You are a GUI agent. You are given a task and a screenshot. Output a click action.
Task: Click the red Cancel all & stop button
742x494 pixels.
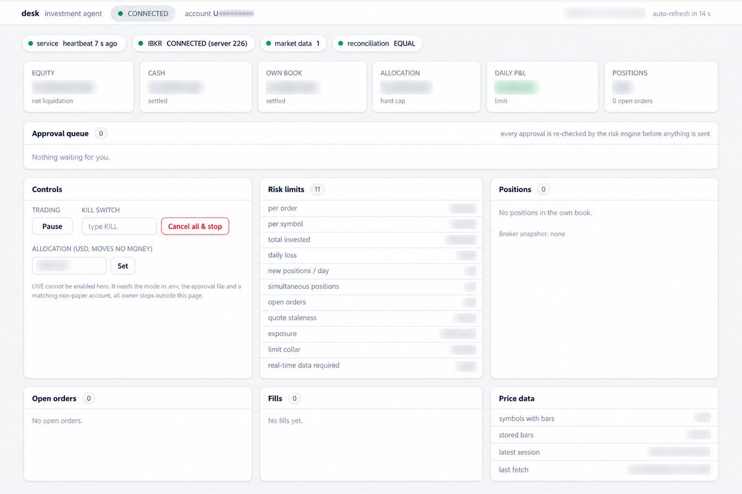pos(195,227)
